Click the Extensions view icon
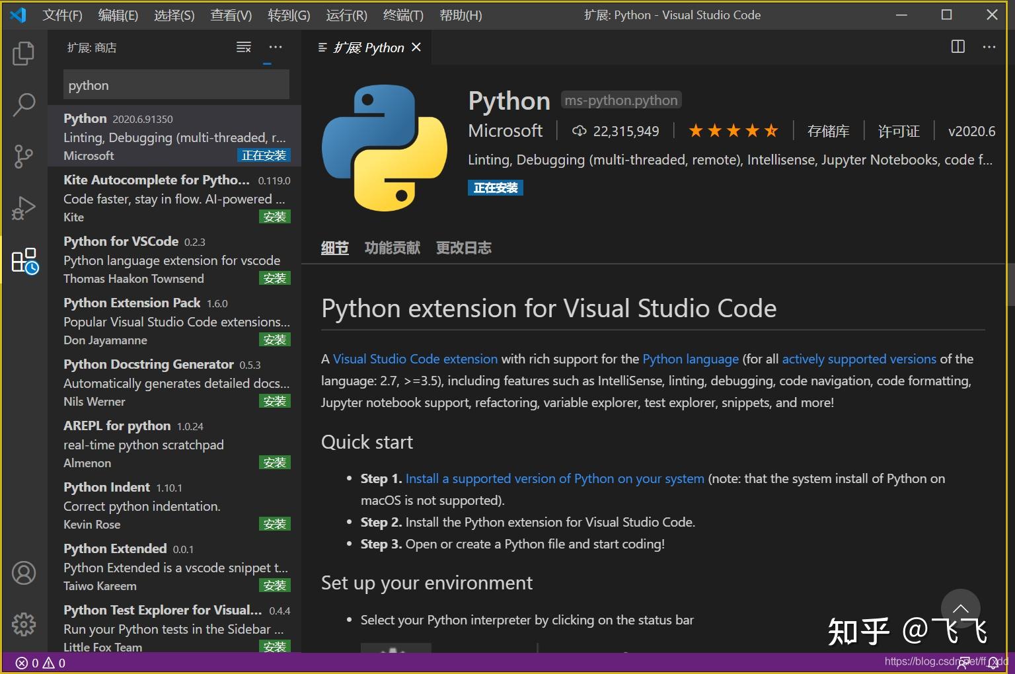This screenshot has height=674, width=1015. coord(24,261)
